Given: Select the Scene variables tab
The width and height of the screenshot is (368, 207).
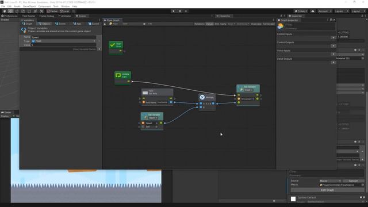Looking at the screenshot, I should coord(60,24).
